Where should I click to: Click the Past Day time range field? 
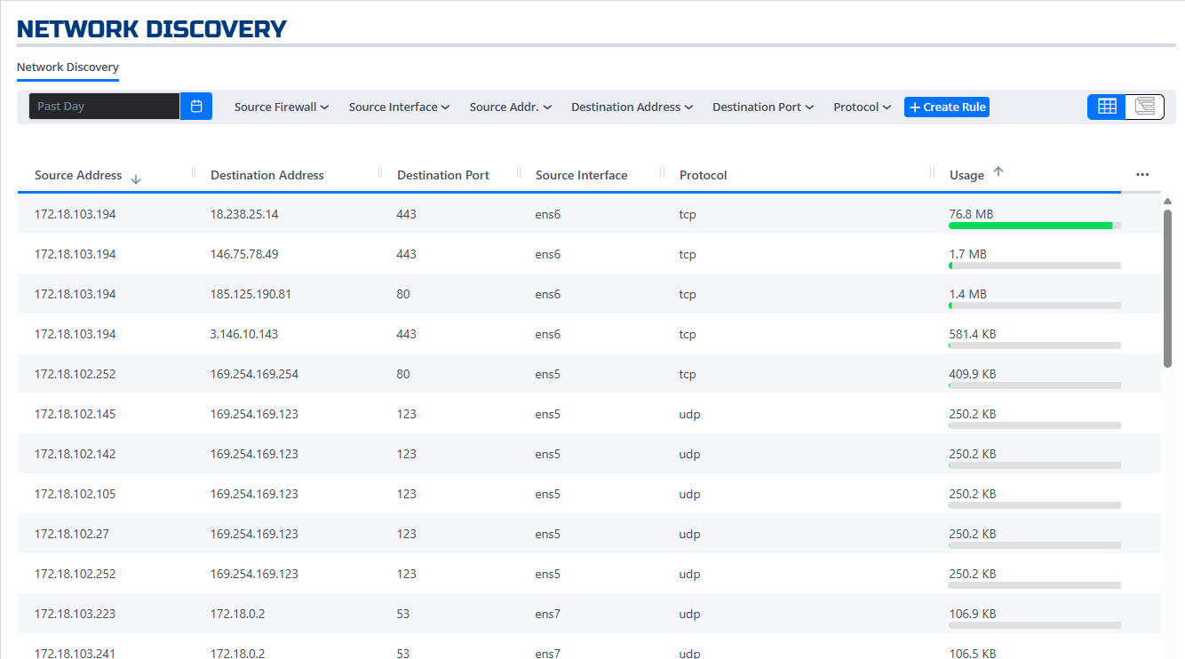coord(102,106)
